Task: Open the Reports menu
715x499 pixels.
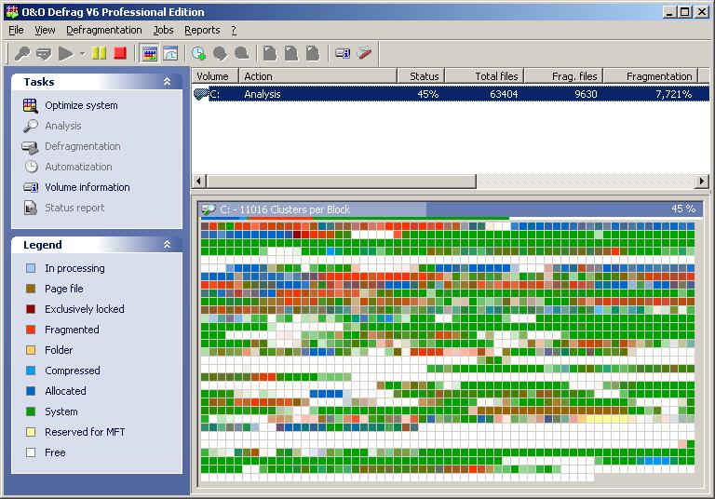Action: coord(202,30)
